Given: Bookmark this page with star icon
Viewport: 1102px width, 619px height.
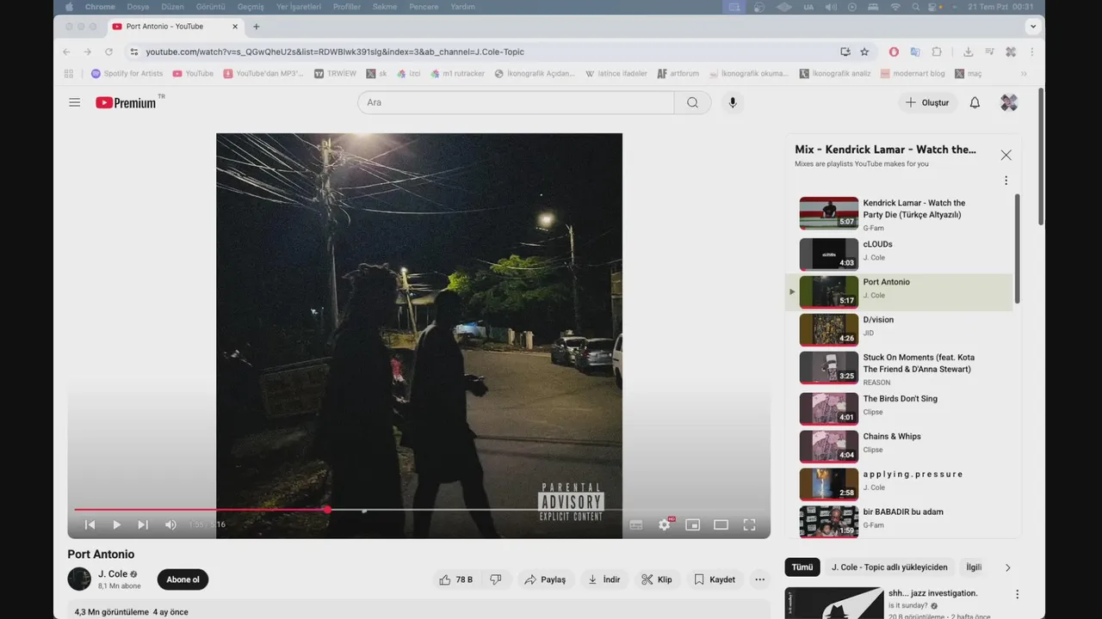Looking at the screenshot, I should pyautogui.click(x=864, y=52).
